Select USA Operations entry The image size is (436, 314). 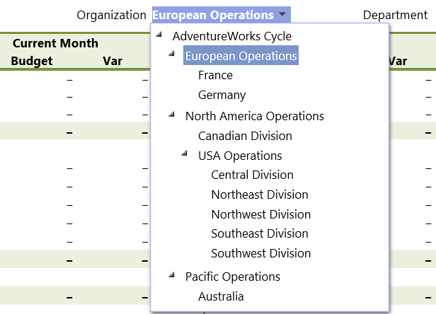[x=240, y=156]
